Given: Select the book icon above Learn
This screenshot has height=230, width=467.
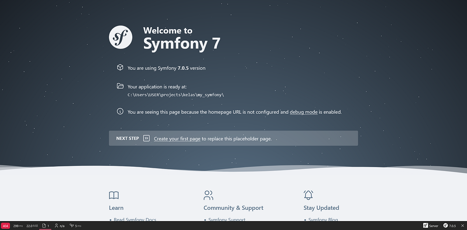Looking at the screenshot, I should (114, 195).
